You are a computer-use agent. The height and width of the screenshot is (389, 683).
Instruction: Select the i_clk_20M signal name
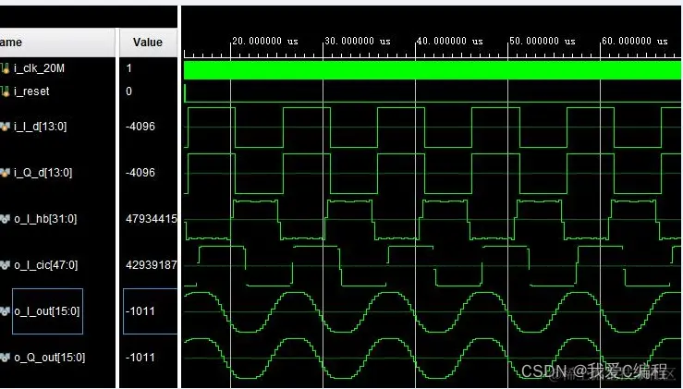coord(39,68)
